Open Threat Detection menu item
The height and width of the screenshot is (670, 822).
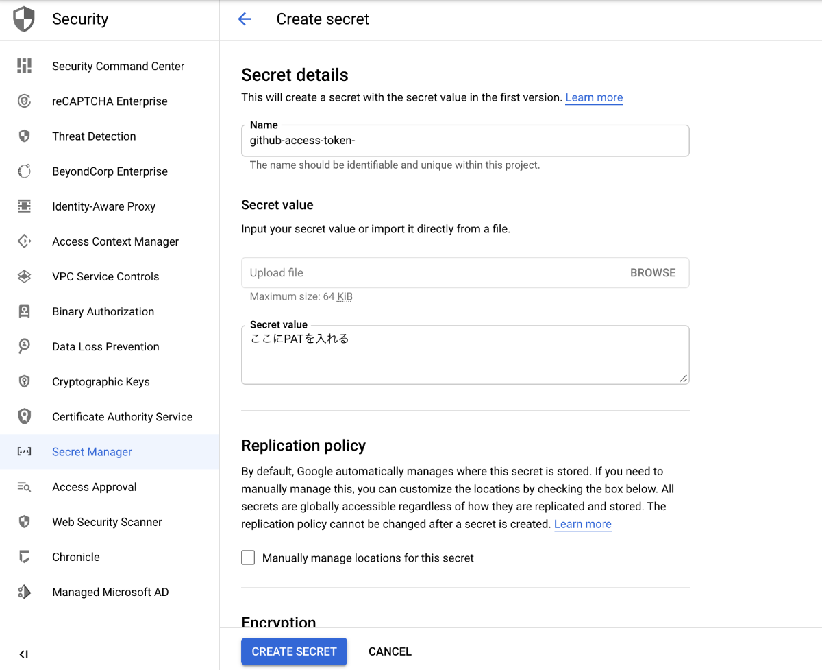click(110, 136)
